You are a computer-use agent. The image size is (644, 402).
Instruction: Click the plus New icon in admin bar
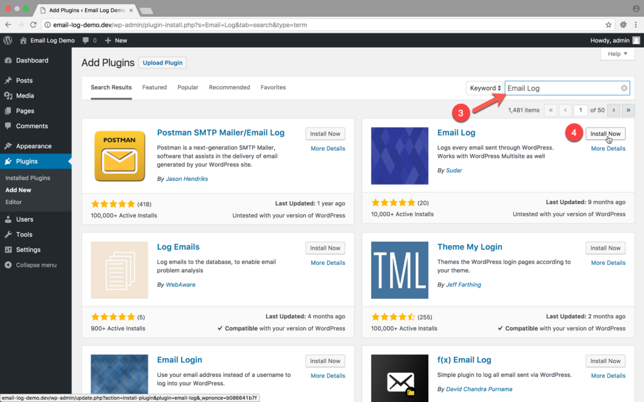[x=108, y=40]
